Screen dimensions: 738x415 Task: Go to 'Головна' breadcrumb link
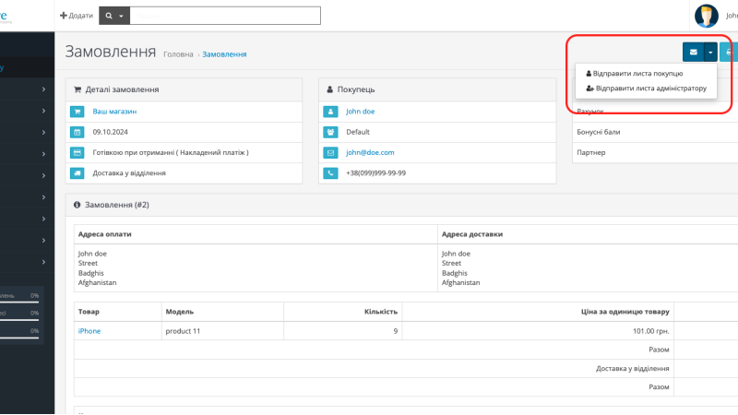coord(178,54)
